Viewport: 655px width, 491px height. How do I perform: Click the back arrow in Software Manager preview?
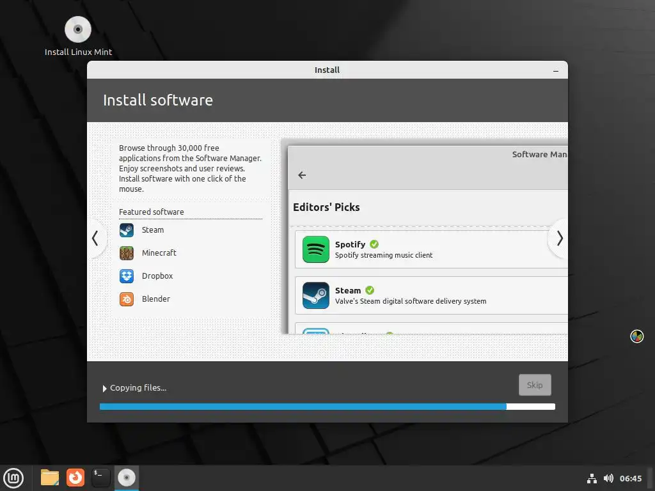[x=302, y=175]
